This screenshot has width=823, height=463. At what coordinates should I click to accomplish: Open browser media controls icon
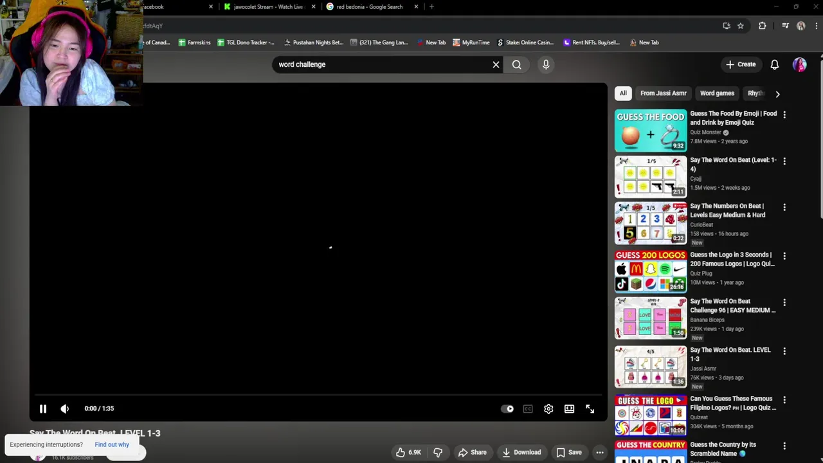[x=785, y=26]
